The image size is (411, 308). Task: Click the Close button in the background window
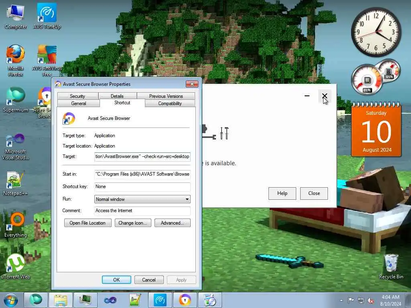[314, 193]
